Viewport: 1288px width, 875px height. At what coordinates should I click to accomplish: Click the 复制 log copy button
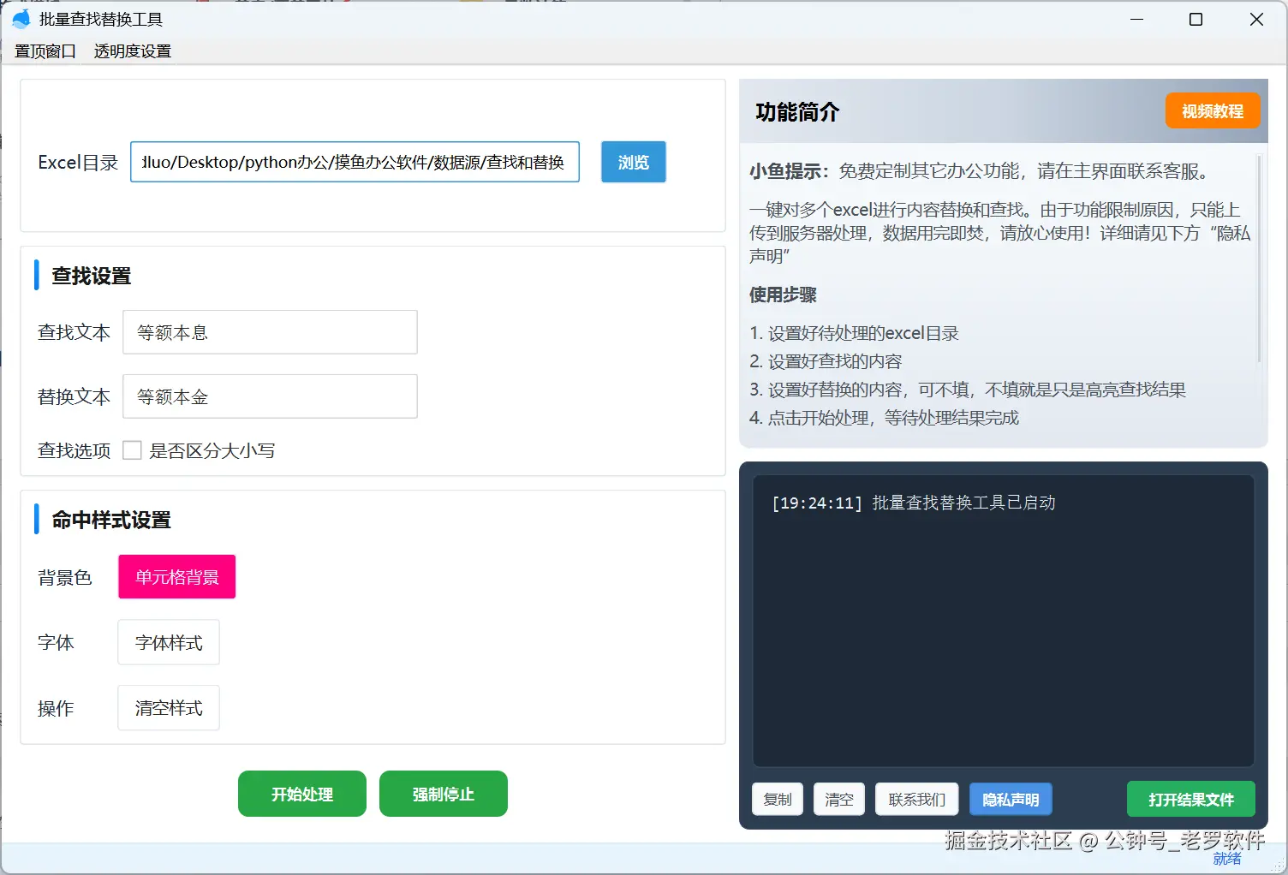(x=778, y=799)
